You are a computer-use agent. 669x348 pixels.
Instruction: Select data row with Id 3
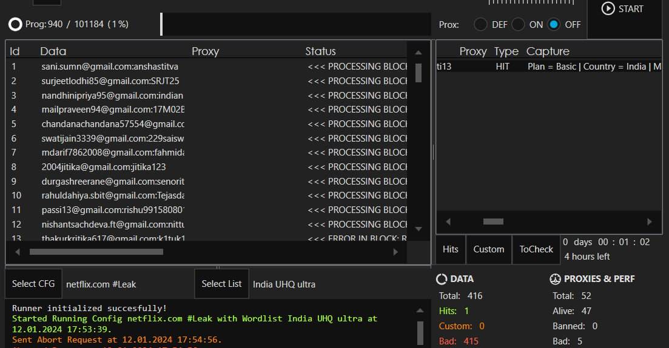[x=206, y=96]
